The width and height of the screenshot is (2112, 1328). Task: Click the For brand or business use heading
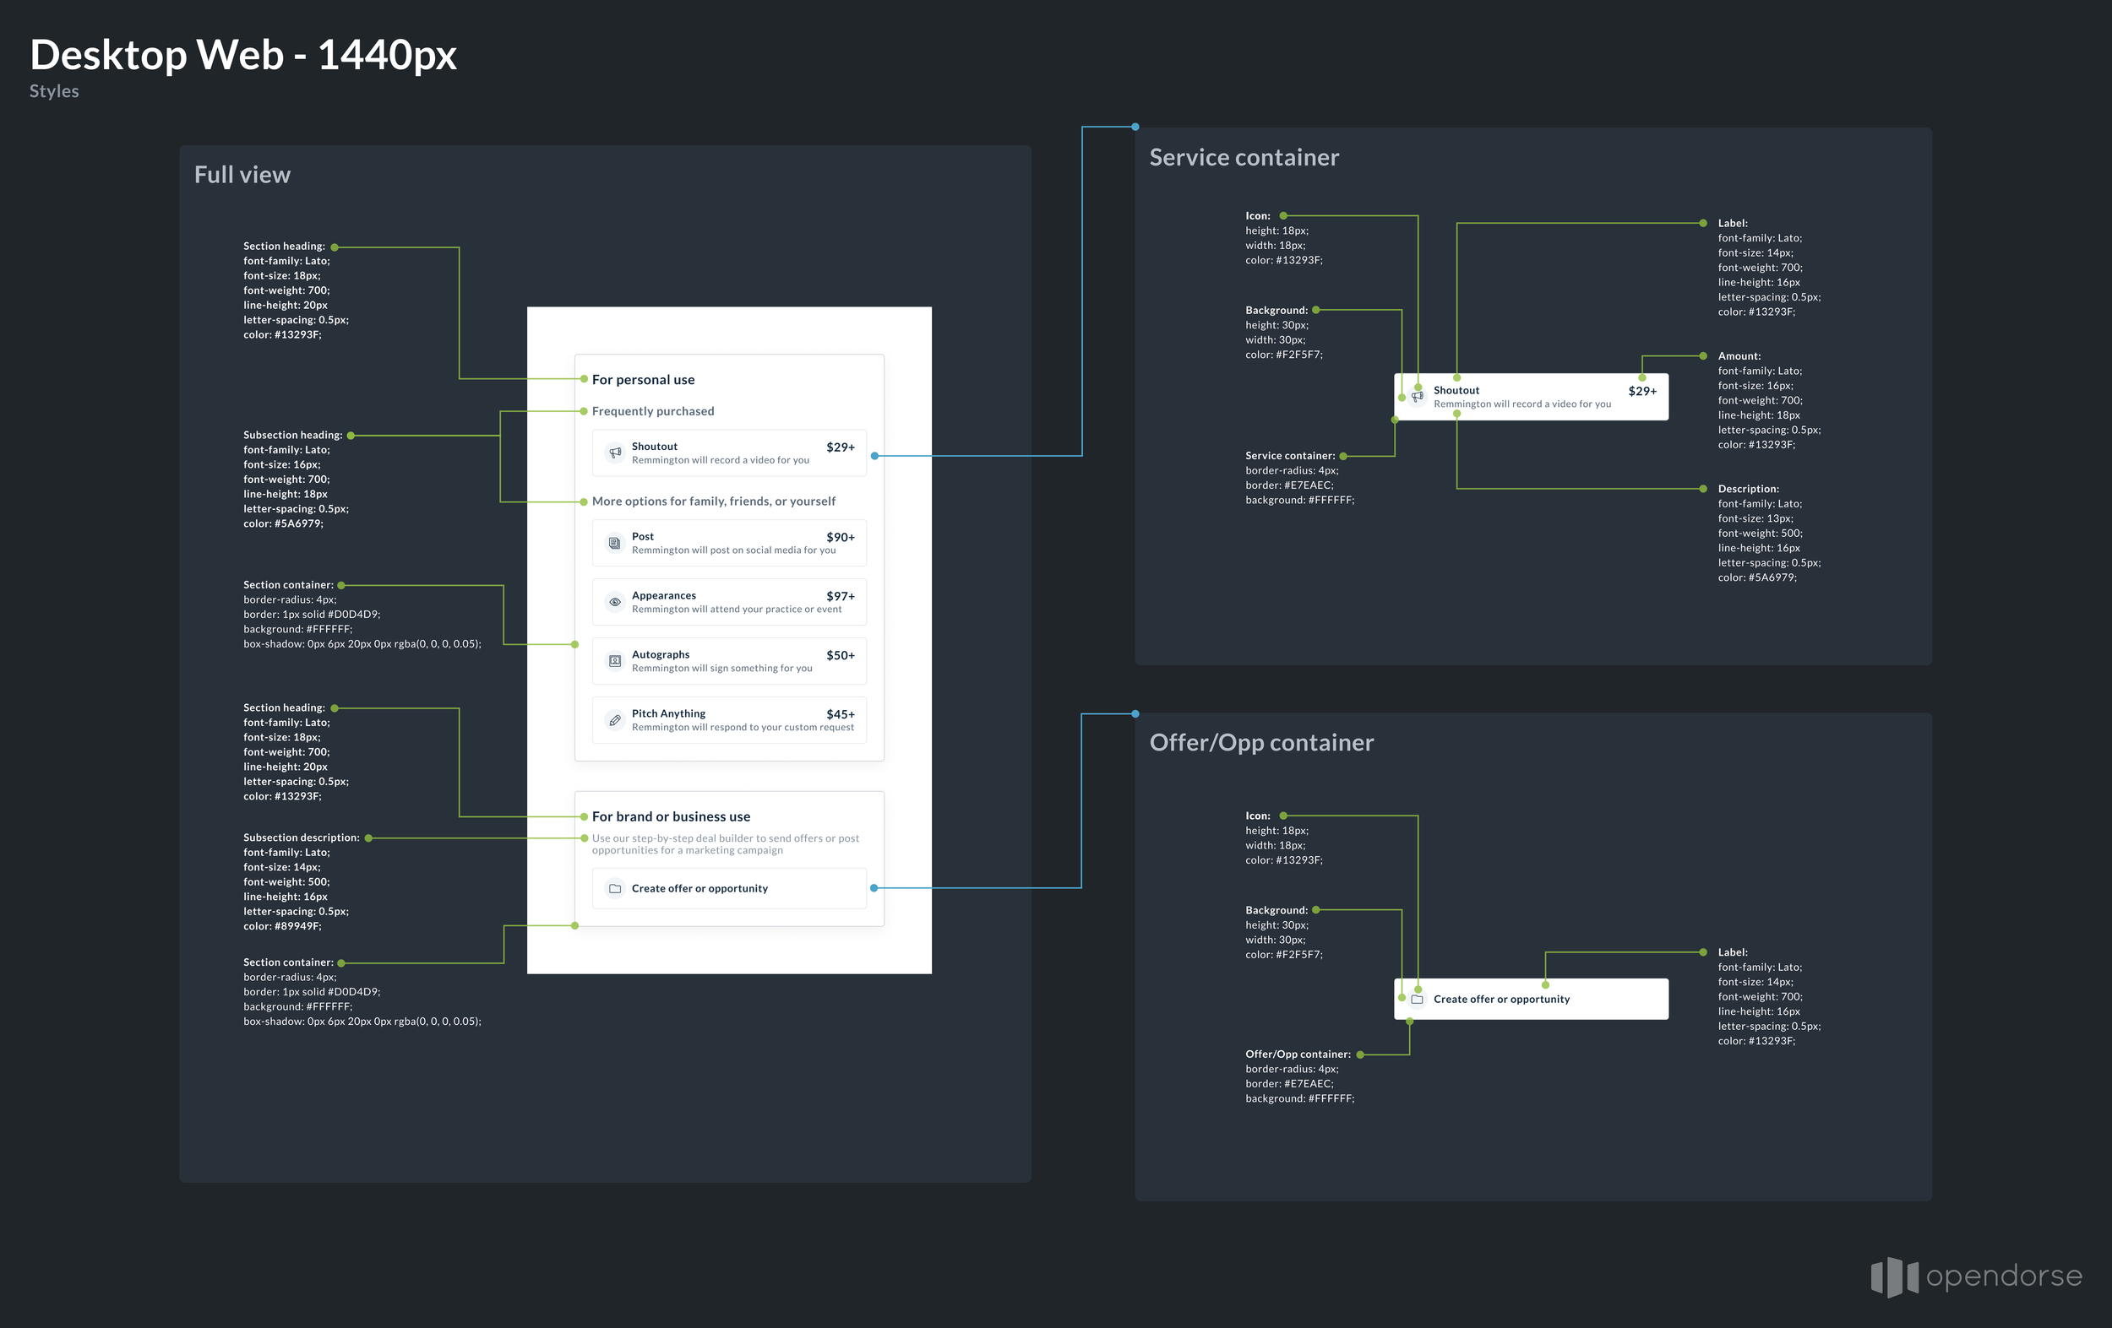click(671, 817)
